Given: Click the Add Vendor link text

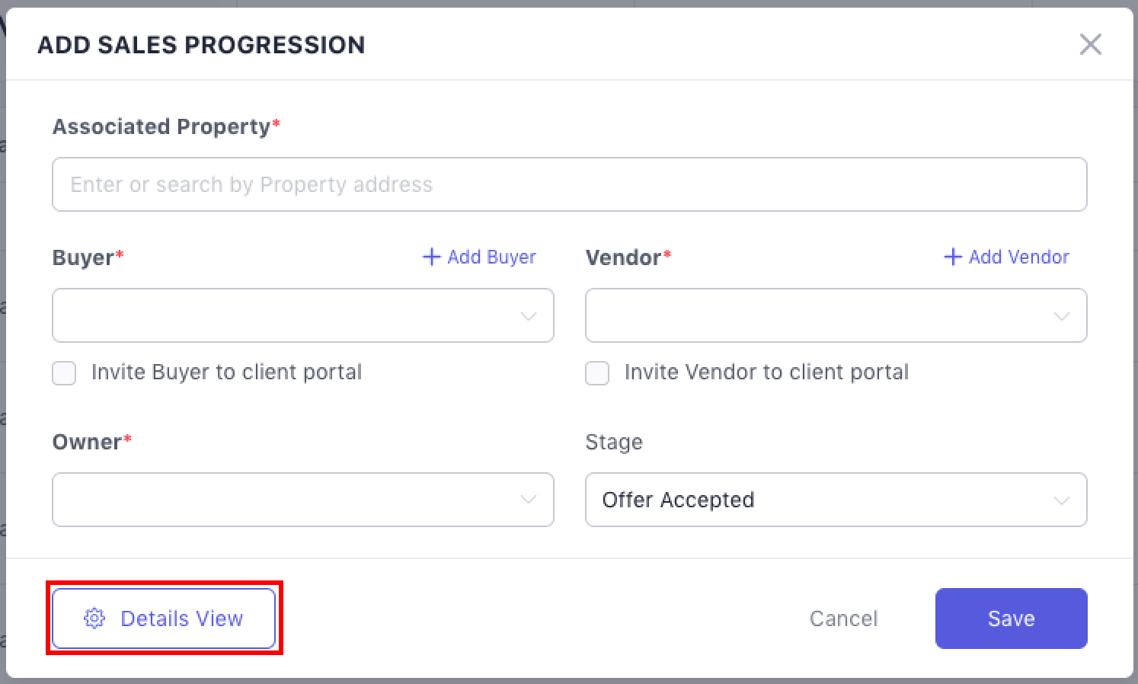Looking at the screenshot, I should point(1018,257).
